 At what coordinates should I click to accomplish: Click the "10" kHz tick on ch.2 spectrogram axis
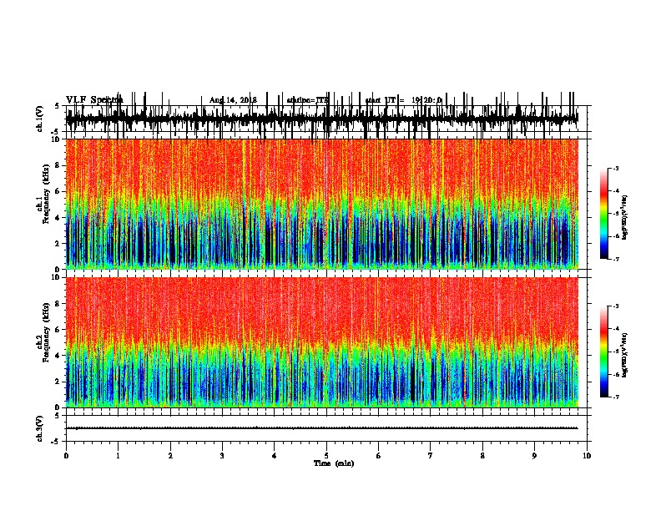(x=57, y=277)
